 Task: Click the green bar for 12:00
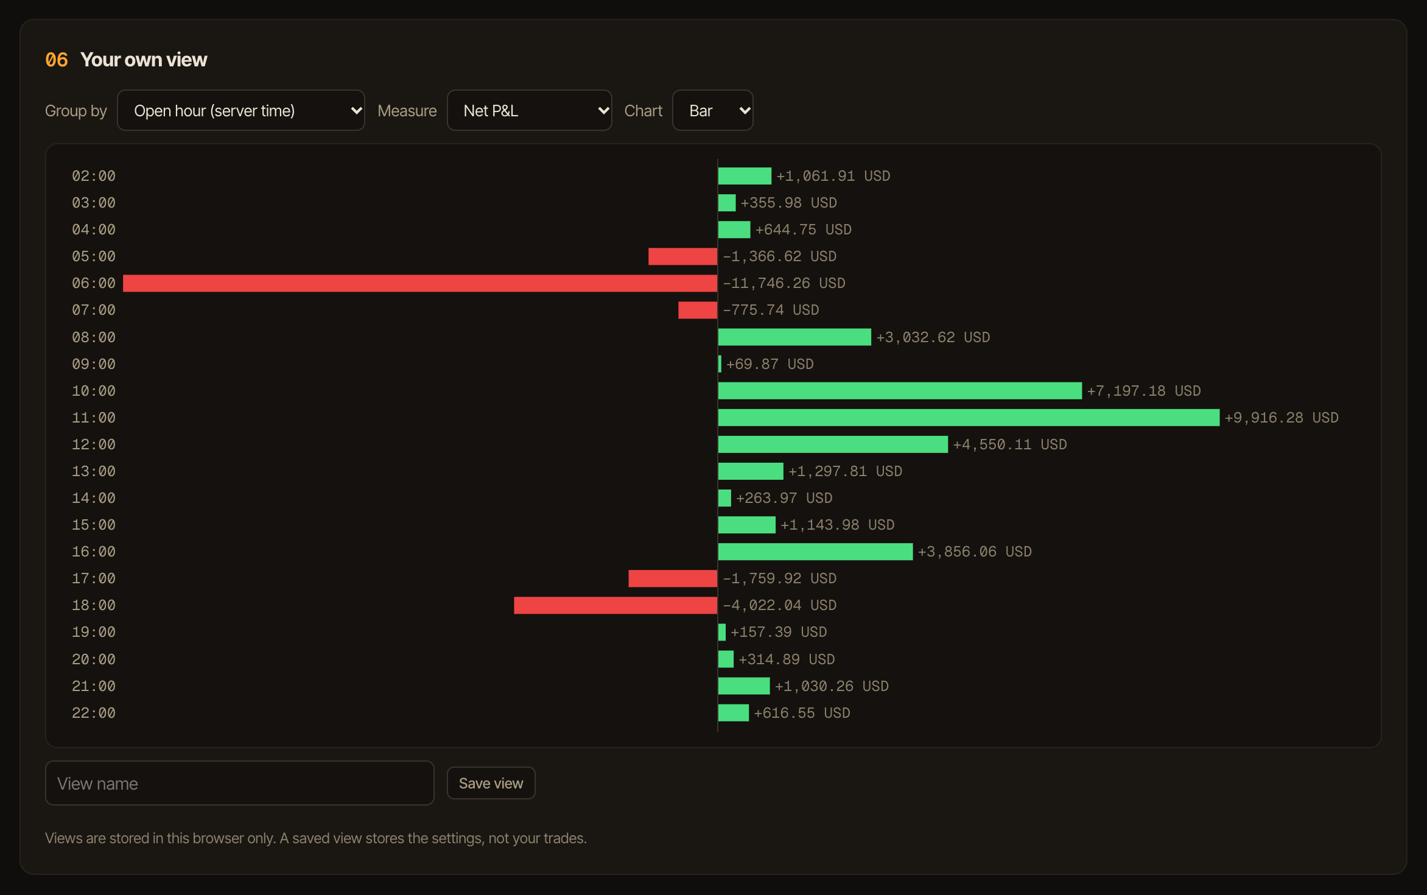point(833,444)
